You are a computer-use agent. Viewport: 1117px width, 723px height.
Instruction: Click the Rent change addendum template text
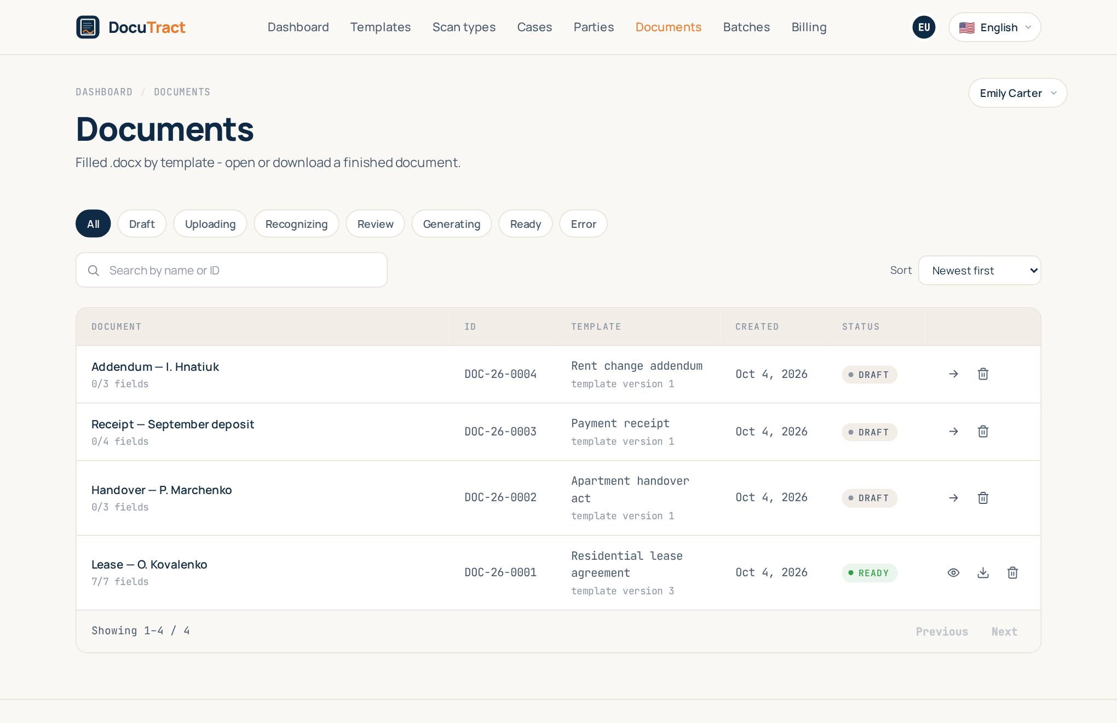[637, 366]
